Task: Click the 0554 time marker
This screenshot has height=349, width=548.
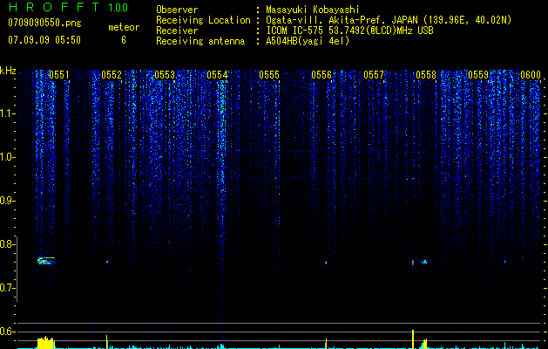Action: [217, 75]
